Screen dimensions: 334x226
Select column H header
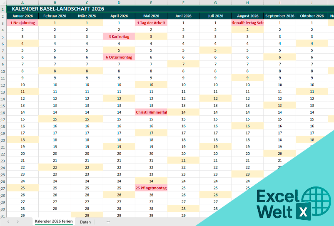point(247,2)
